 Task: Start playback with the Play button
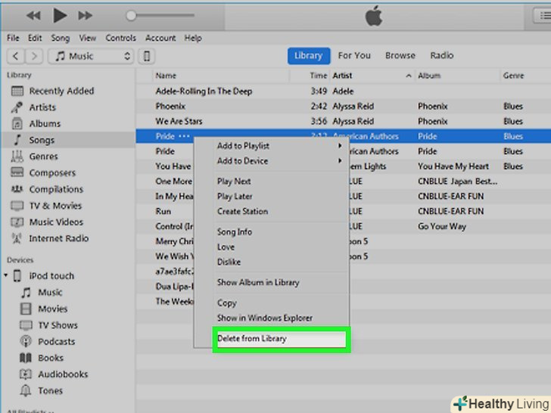60,15
